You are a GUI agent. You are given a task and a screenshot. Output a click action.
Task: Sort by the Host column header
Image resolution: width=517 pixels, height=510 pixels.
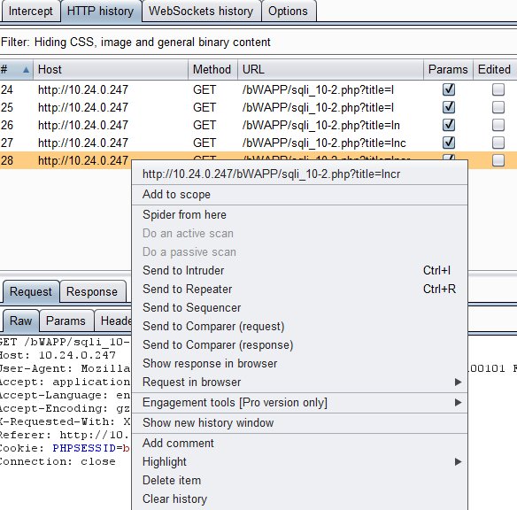[x=111, y=70]
